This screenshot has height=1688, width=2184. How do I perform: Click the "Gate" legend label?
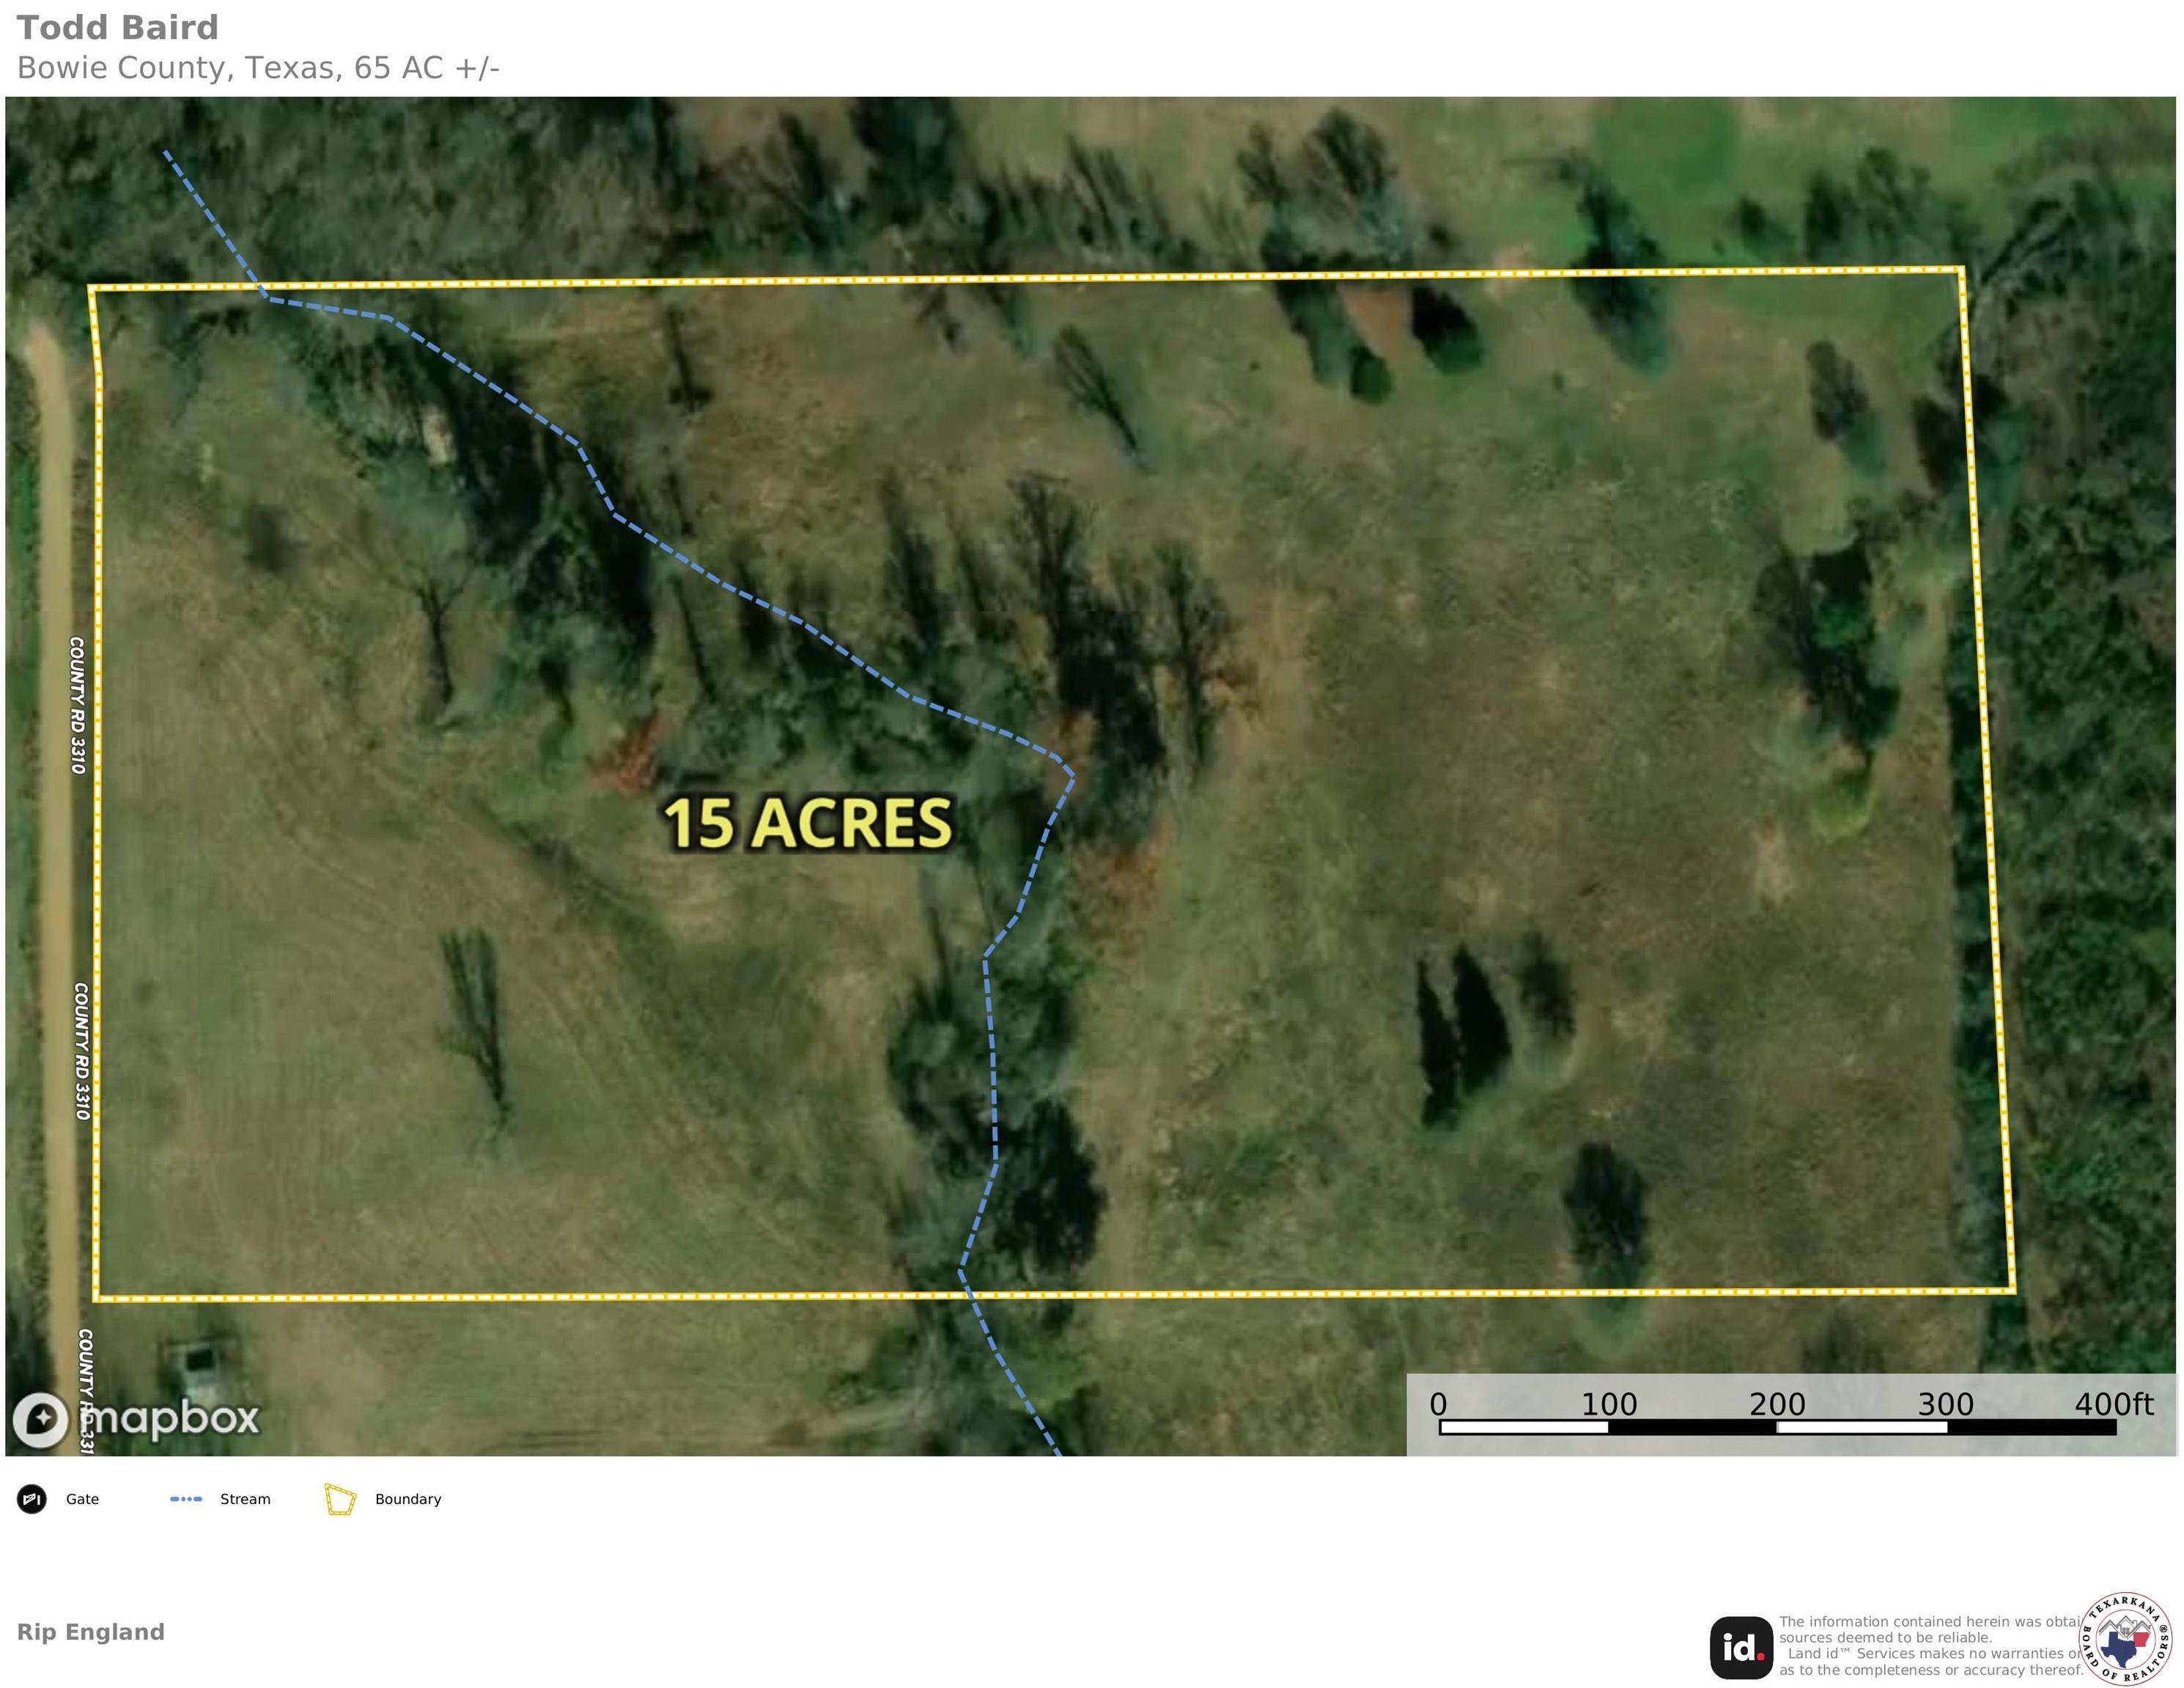82,1499
